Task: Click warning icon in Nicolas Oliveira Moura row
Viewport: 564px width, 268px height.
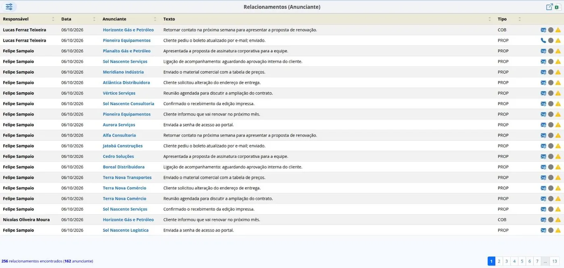Action: 558,220
